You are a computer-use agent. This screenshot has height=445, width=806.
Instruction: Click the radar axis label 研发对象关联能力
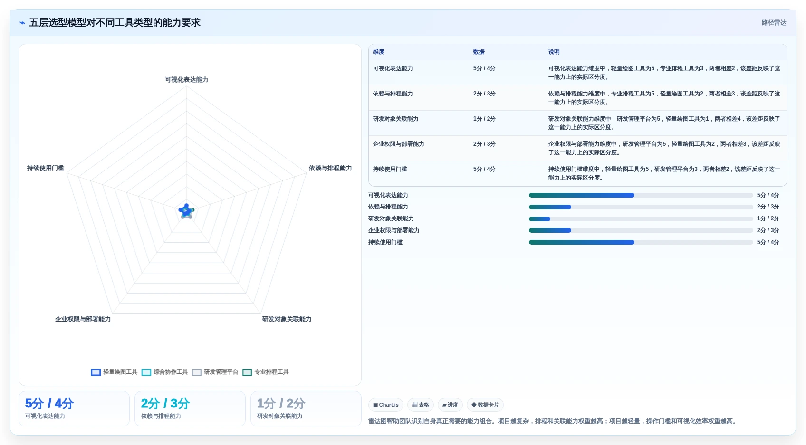click(x=287, y=319)
